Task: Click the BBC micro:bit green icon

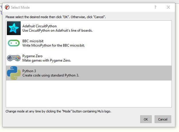Action: (x=14, y=43)
